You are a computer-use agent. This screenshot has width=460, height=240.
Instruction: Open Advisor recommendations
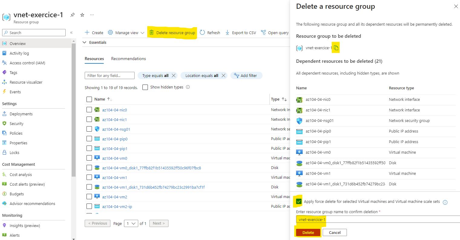point(32,203)
